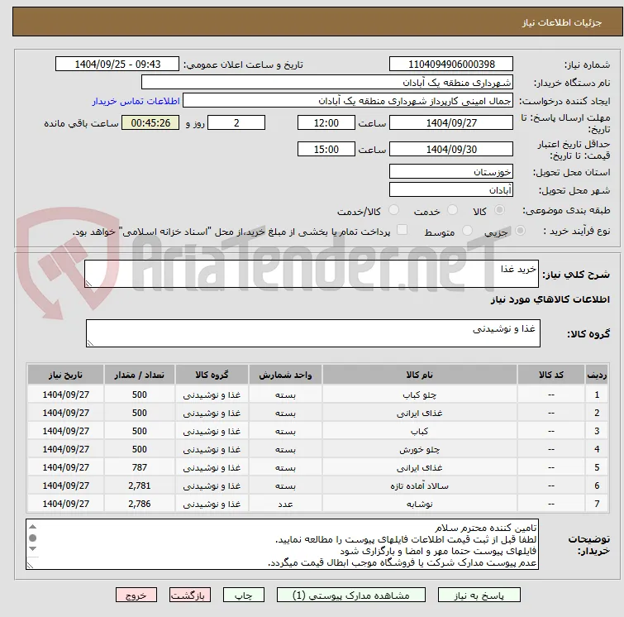The width and height of the screenshot is (624, 617).
Task: Click the غذای ایرانی name in row 5
Action: (420, 467)
